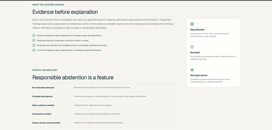Image resolution: width=272 pixels, height=130 pixels.
Task: Click check icon beside Temporary and remote work item
Action: (34, 45)
